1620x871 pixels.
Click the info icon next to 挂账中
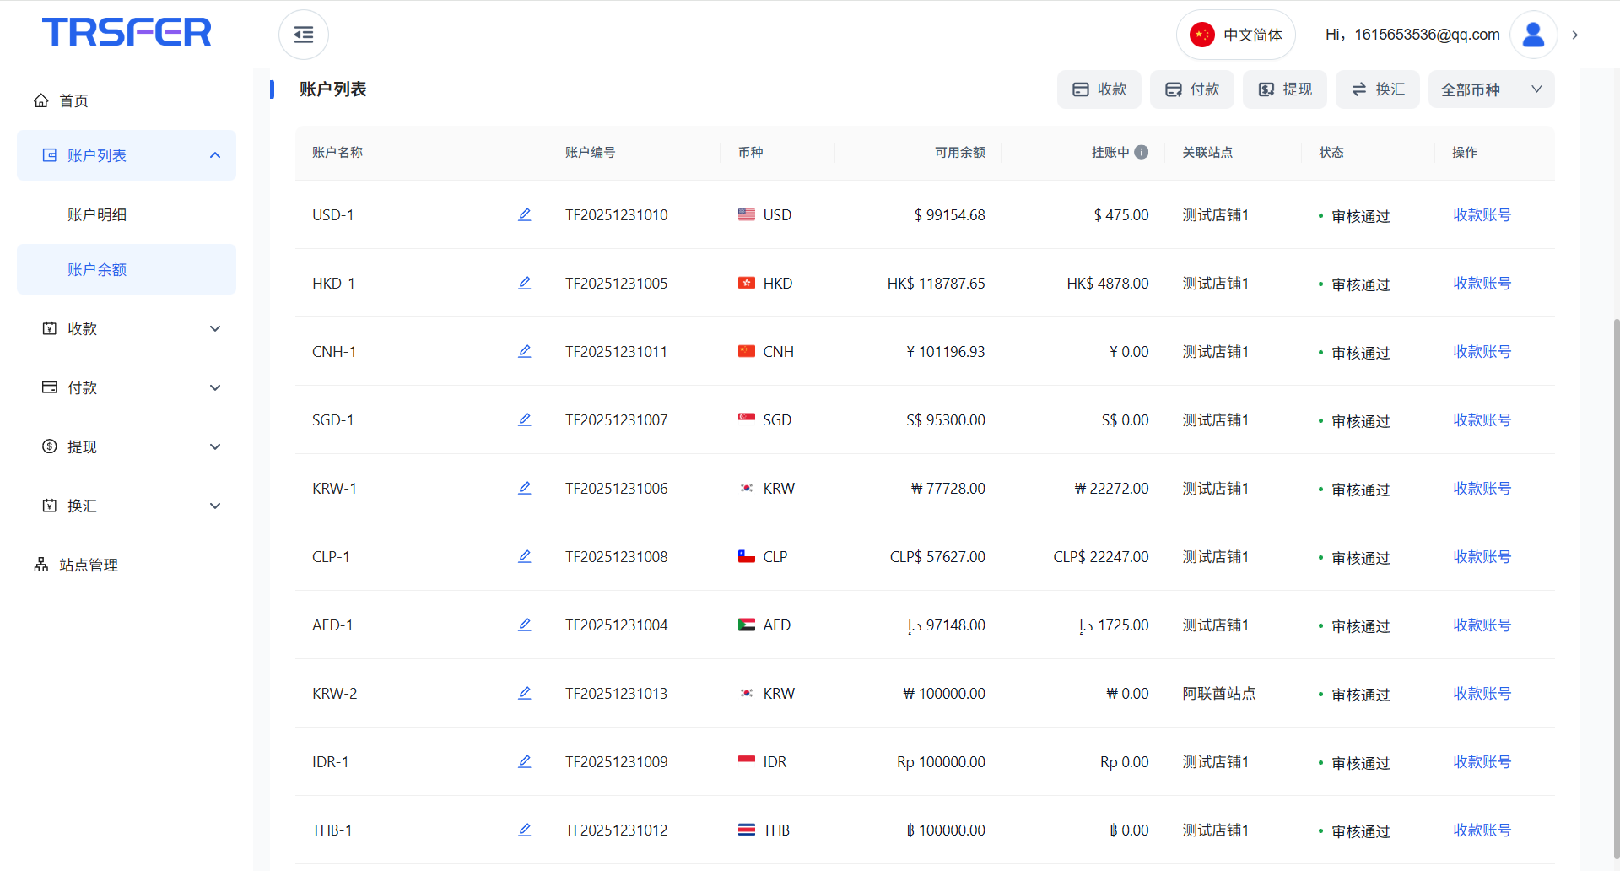1141,152
